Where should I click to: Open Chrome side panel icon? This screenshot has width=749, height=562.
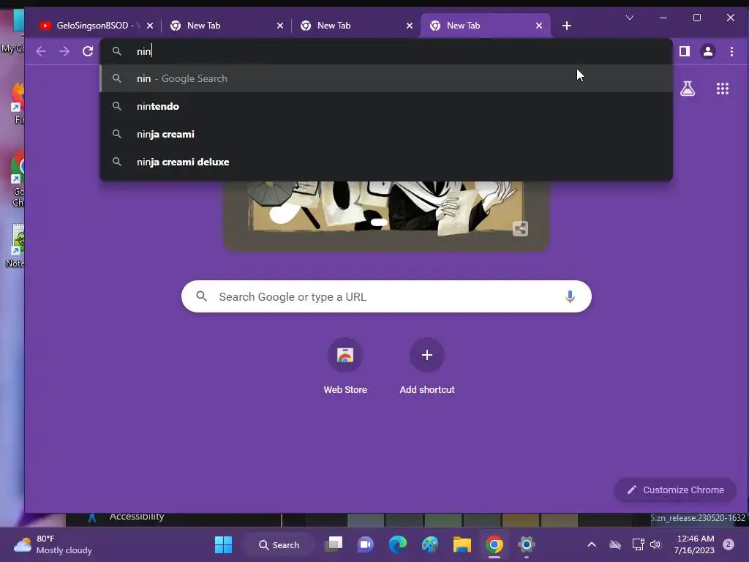point(685,51)
